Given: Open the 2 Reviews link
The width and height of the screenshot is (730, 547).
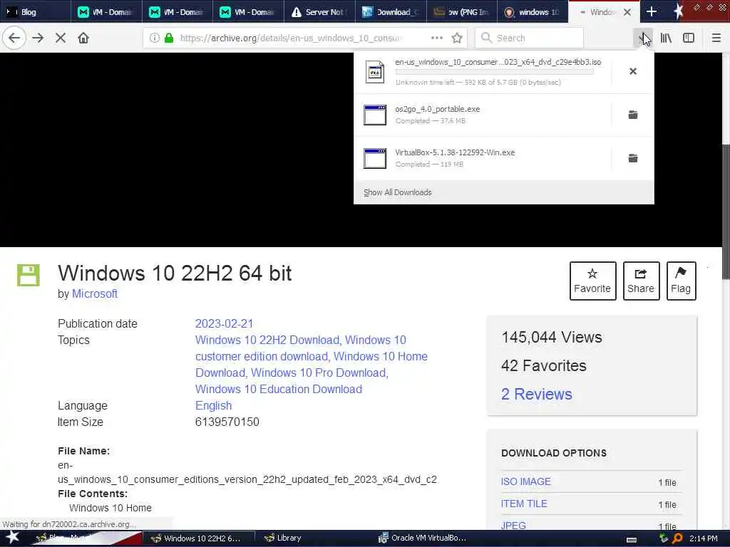Looking at the screenshot, I should click(536, 394).
